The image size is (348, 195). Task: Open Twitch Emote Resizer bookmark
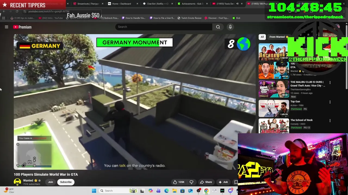pyautogui.click(x=189, y=18)
